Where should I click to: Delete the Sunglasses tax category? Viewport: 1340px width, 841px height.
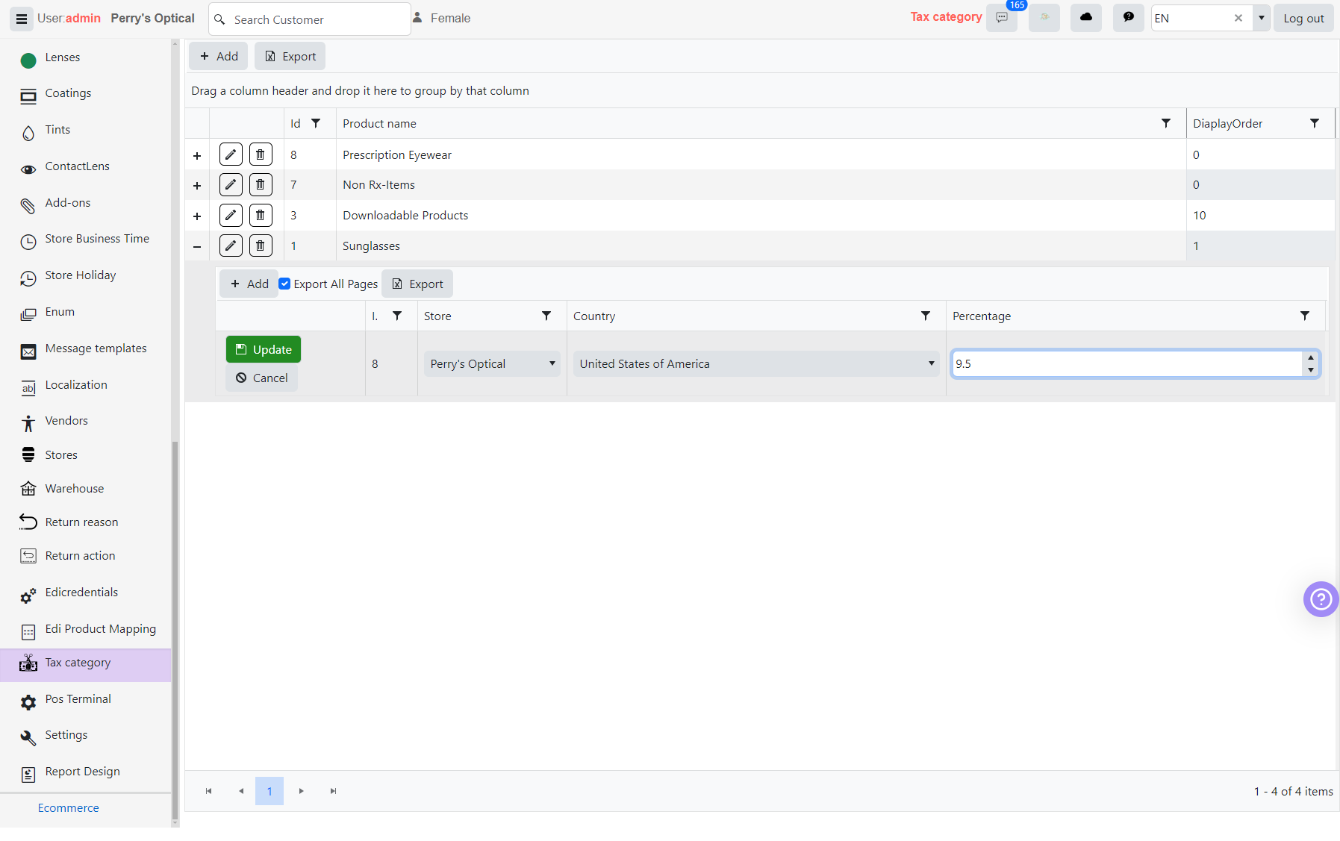point(261,246)
